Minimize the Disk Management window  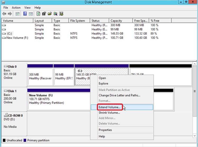tap(181, 2)
